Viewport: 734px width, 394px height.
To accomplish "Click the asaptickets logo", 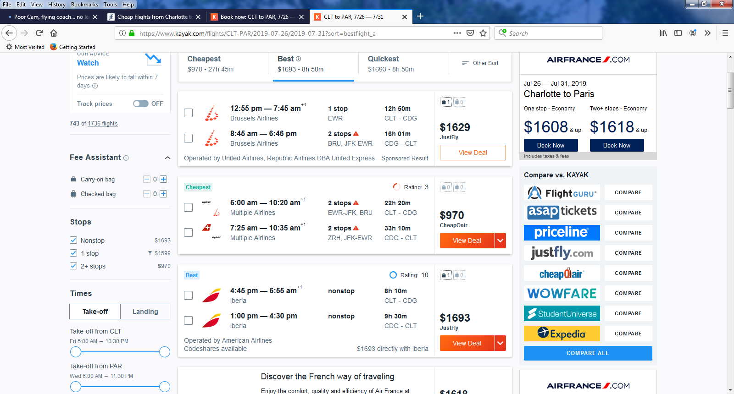I will [562, 212].
